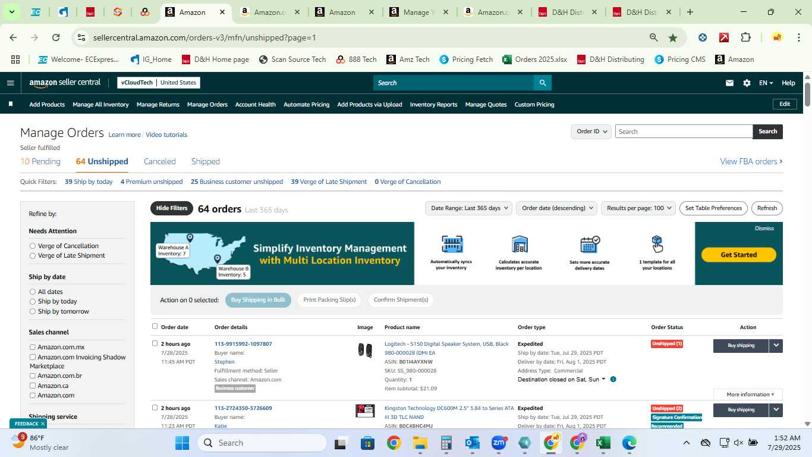The height and width of the screenshot is (457, 812).
Task: Open the Order ID search type dropdown
Action: click(591, 132)
